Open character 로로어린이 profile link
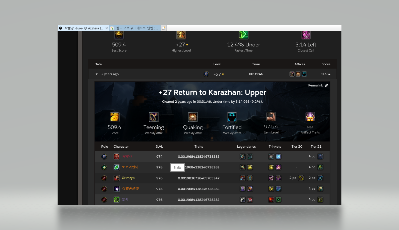 coord(130,167)
